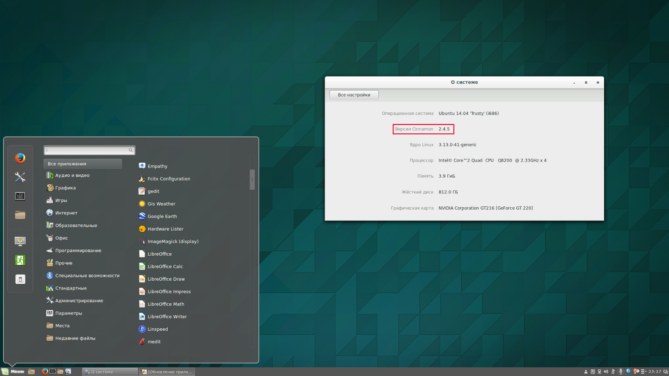This screenshot has height=376, width=669.
Task: Click the network icon in system tray
Action: (x=599, y=372)
